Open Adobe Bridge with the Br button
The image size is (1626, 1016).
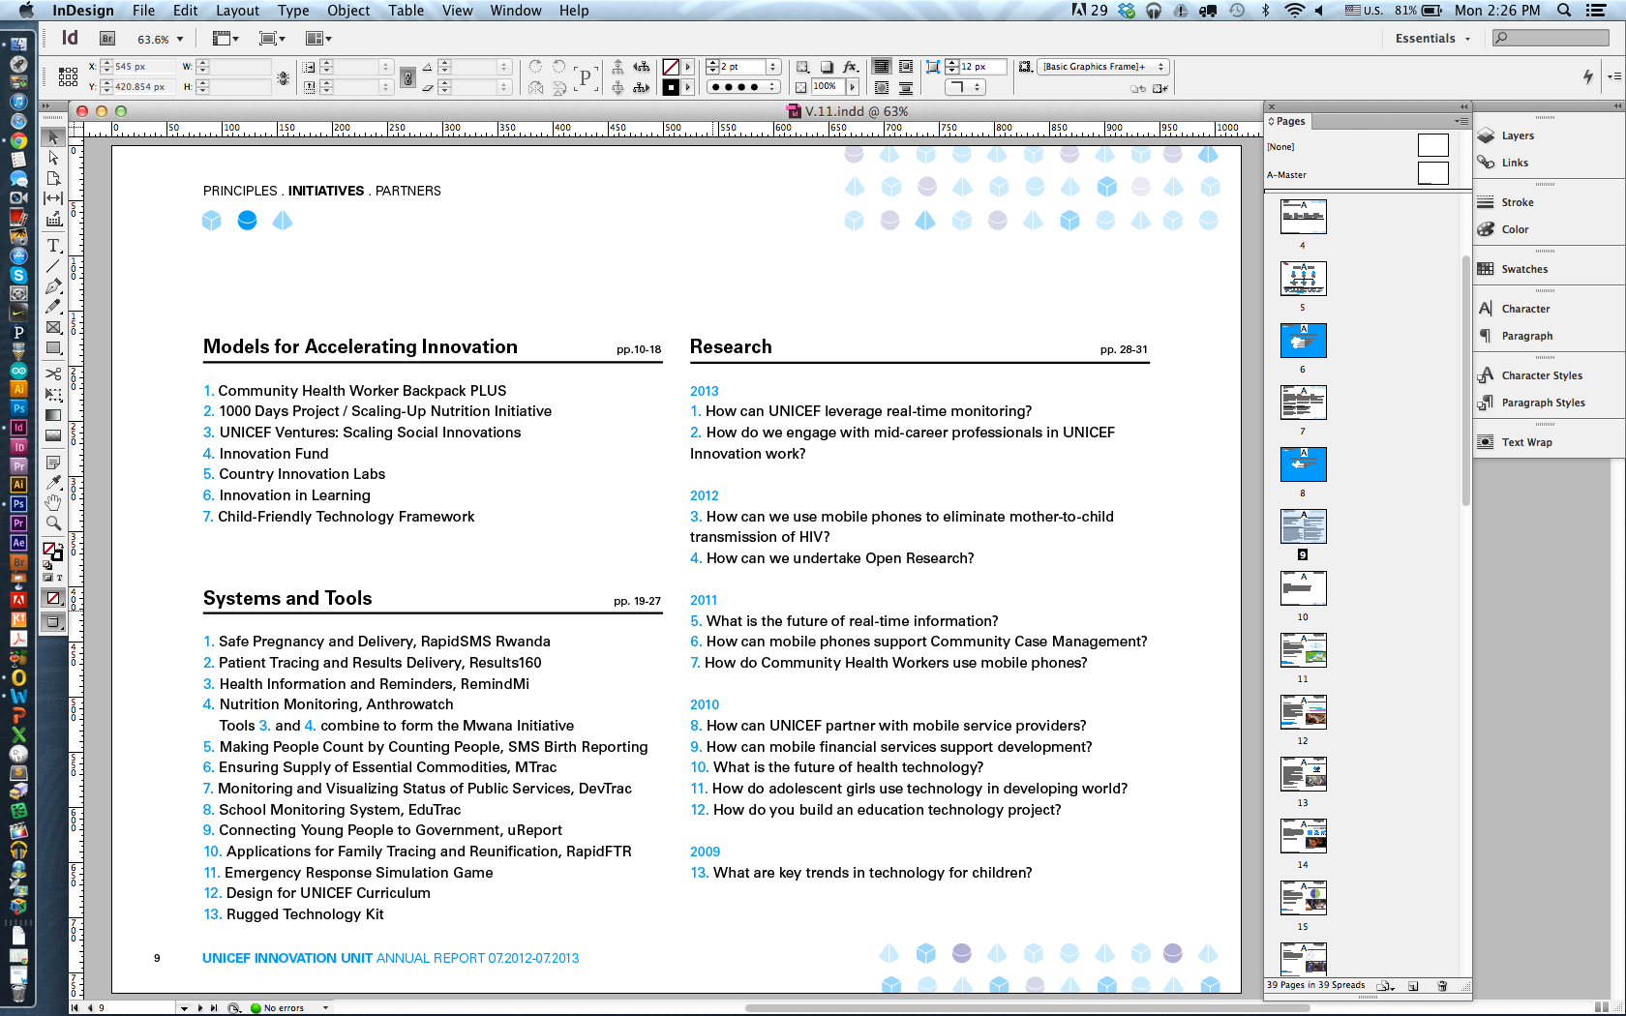tap(107, 39)
